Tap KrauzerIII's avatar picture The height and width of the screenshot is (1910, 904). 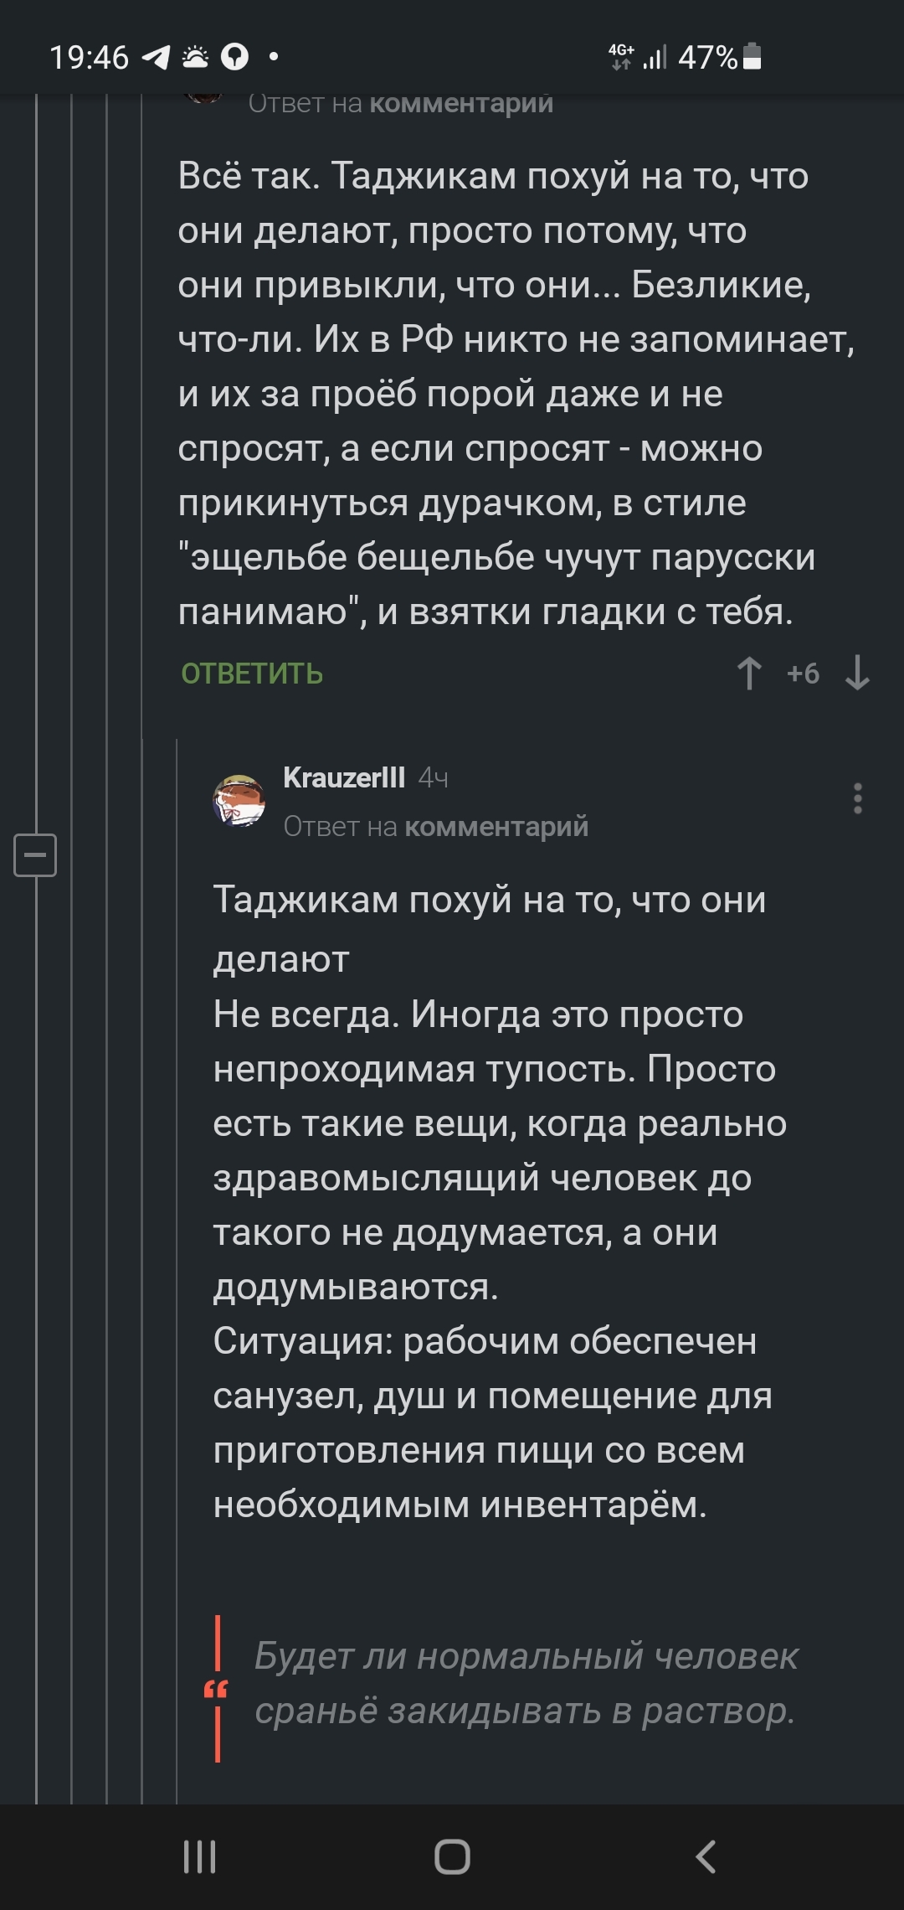point(239,801)
